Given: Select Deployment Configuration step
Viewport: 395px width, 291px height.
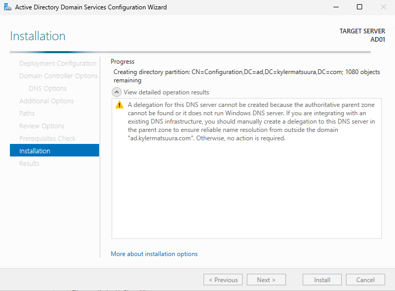Looking at the screenshot, I should pos(58,64).
